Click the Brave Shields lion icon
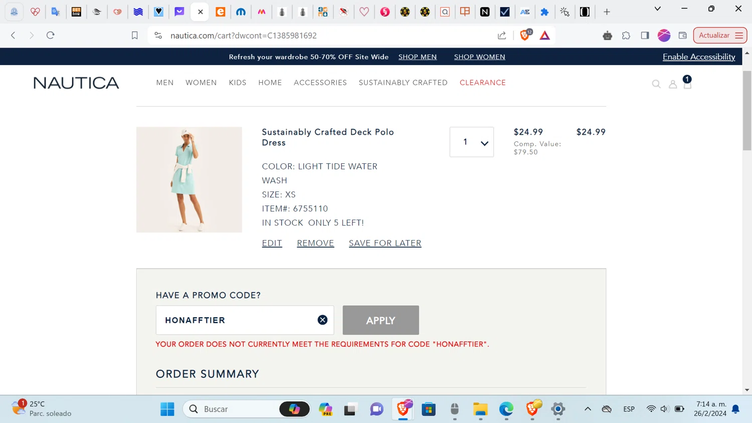The image size is (752, 423). (x=525, y=35)
